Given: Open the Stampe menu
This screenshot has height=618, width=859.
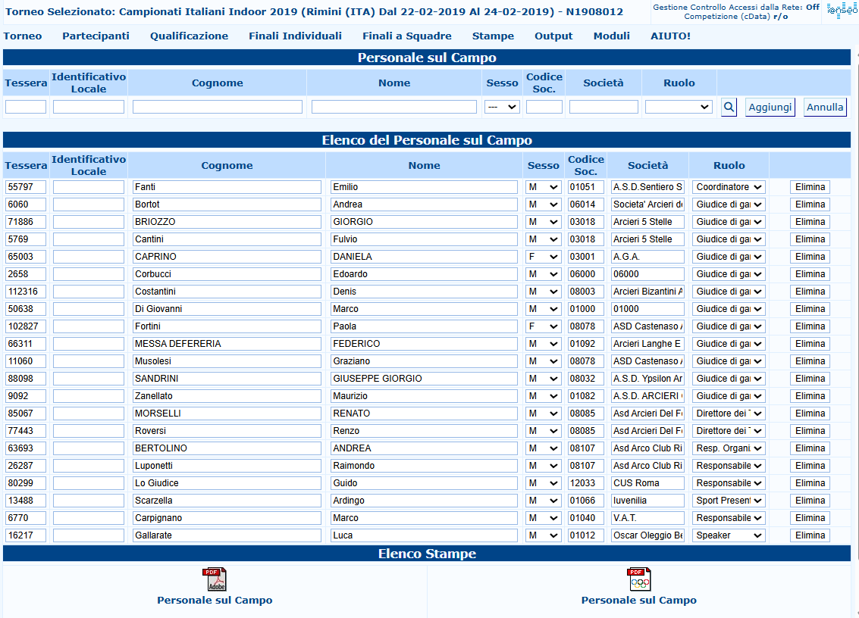Looking at the screenshot, I should point(493,36).
